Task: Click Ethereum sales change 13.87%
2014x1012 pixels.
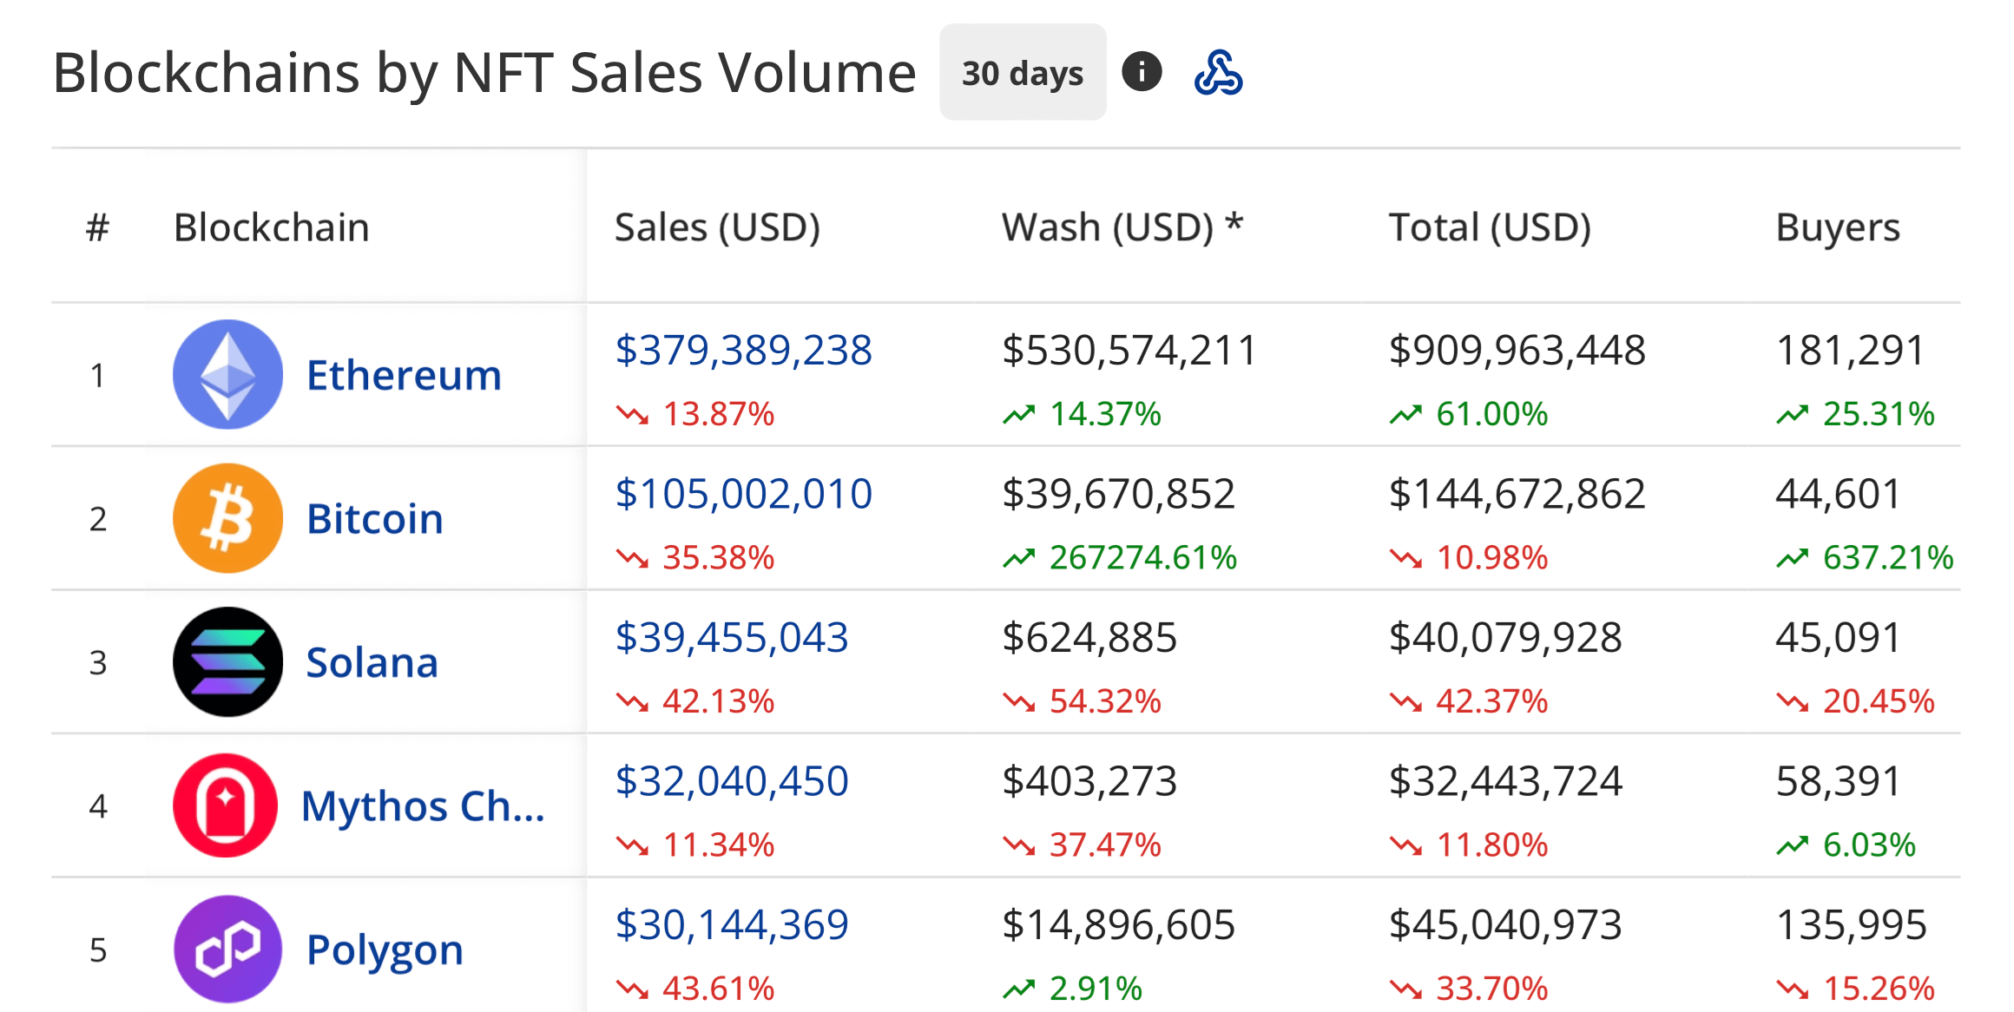Action: coord(695,414)
